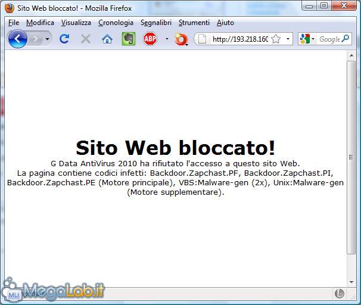Viewport: 361px width, 305px height.
Task: Click the scrollbar up arrow
Action: 351,55
